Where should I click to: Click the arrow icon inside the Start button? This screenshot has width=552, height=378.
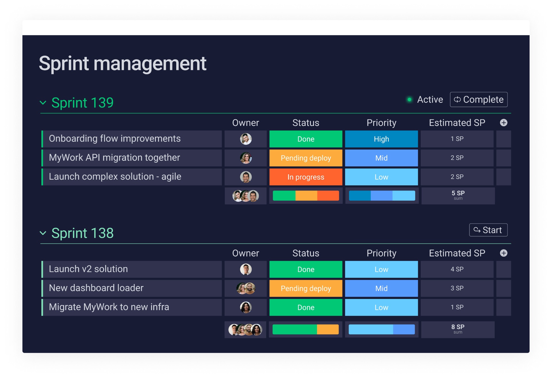coord(477,230)
